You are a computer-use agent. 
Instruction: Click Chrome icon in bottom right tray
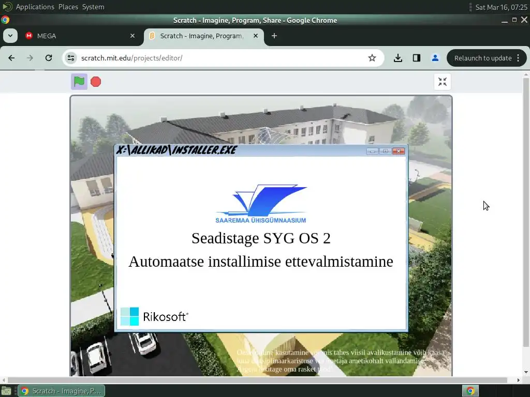click(470, 391)
